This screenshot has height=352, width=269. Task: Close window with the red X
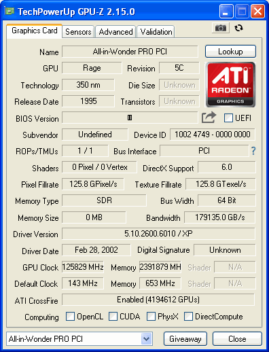(257, 11)
